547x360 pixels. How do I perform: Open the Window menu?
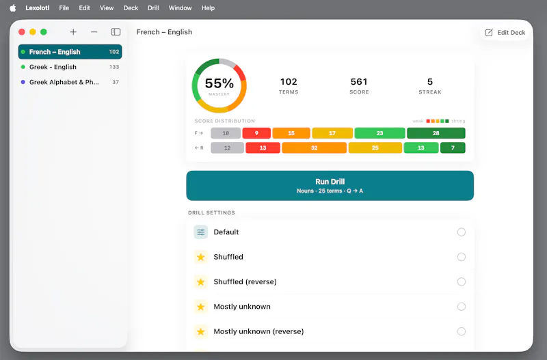[180, 8]
